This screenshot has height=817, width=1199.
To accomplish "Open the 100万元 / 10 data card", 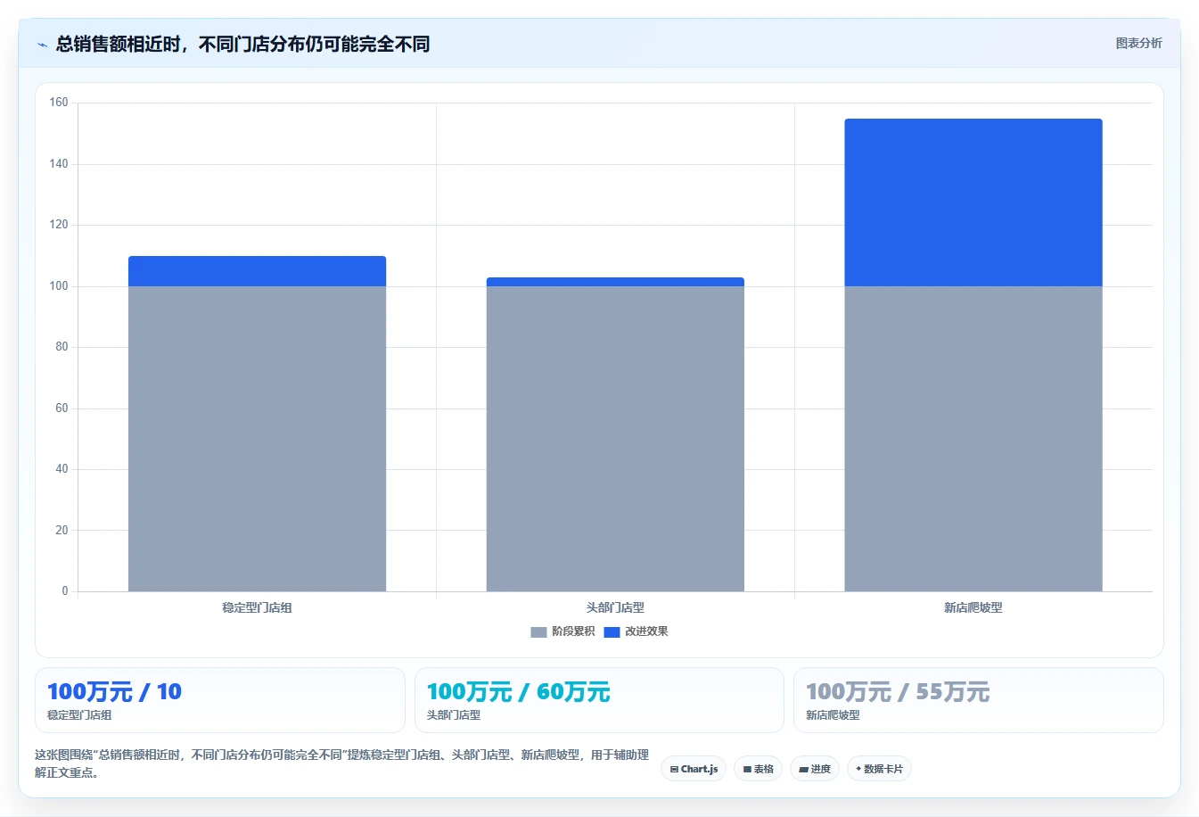I will click(219, 700).
